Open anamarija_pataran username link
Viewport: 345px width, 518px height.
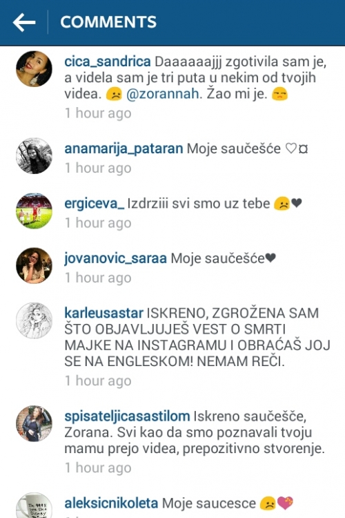click(124, 149)
